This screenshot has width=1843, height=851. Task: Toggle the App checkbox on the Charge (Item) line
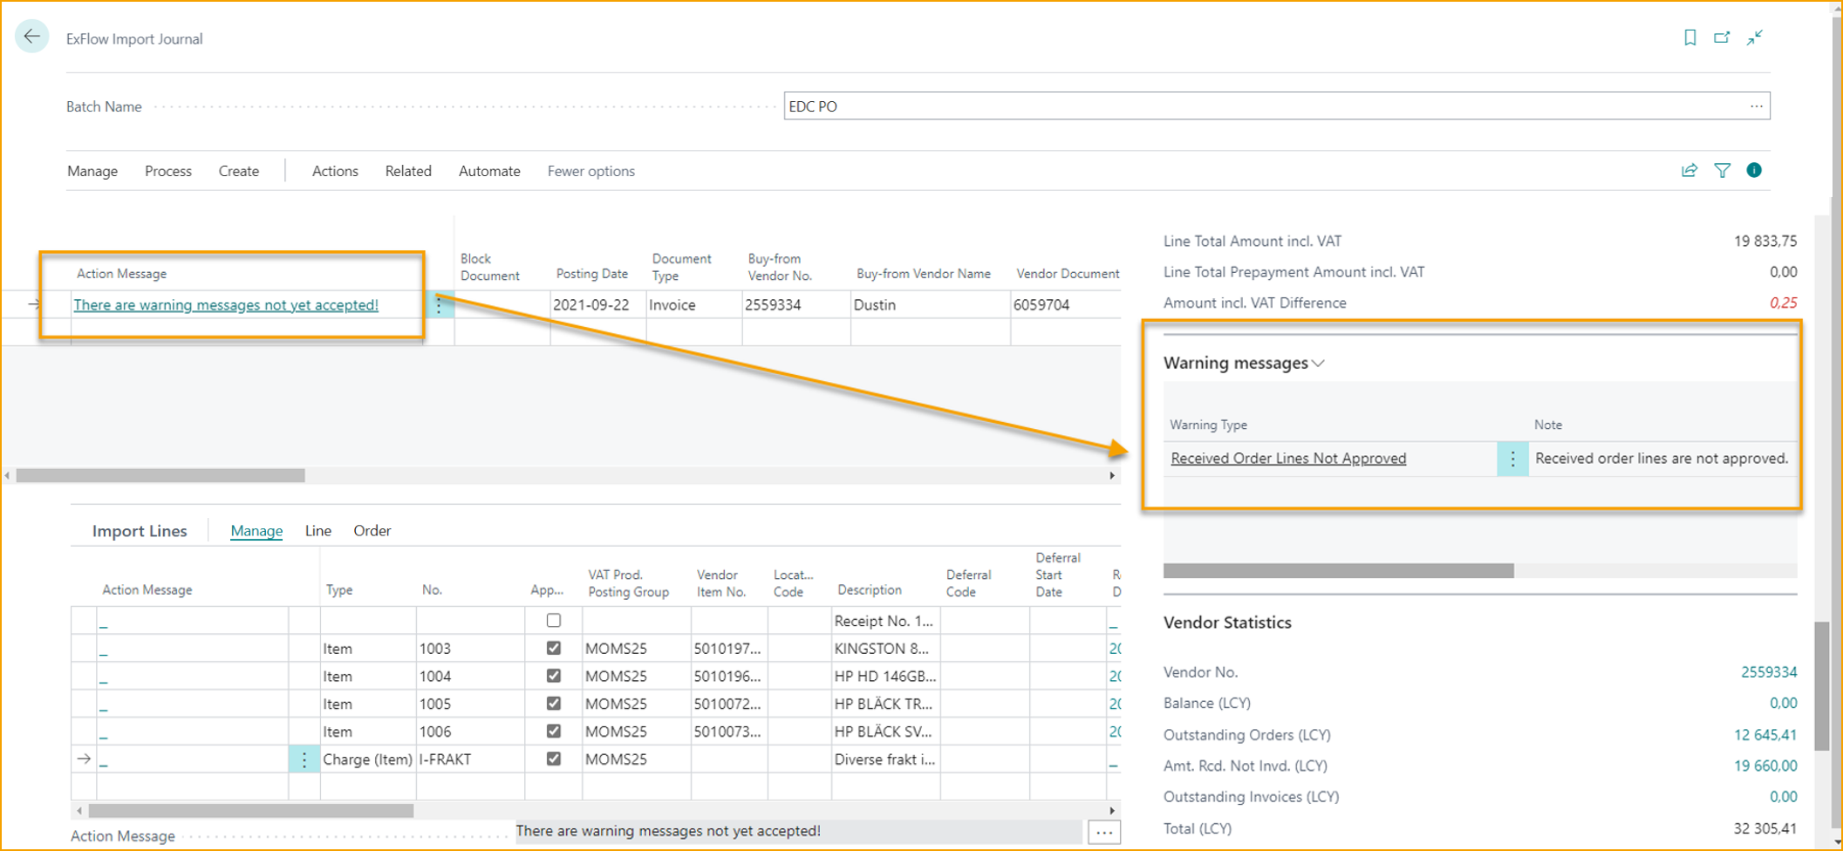coord(554,759)
